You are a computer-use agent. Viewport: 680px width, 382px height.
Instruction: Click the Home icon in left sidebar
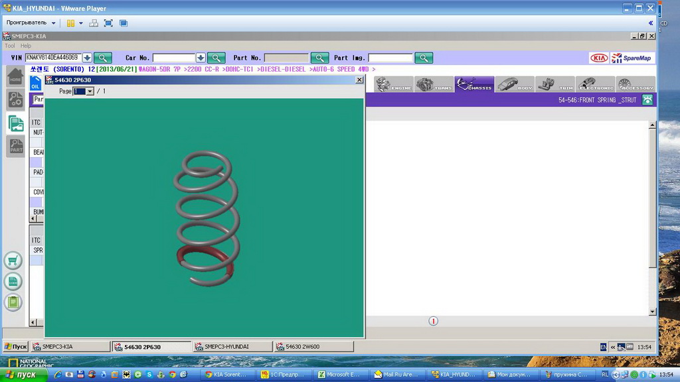[x=15, y=76]
